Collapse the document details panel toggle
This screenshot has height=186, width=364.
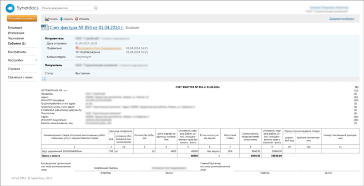pos(44,79)
